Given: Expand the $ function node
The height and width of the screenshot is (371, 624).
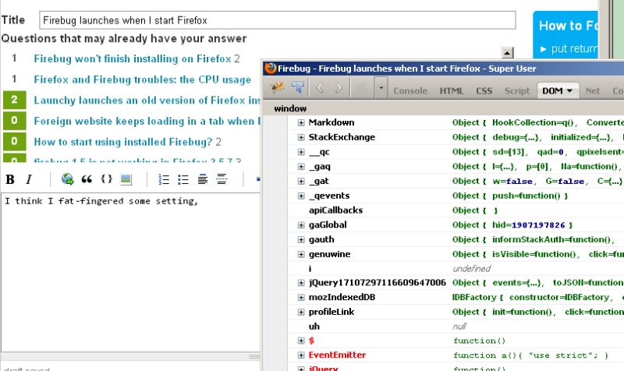Looking at the screenshot, I should (301, 341).
